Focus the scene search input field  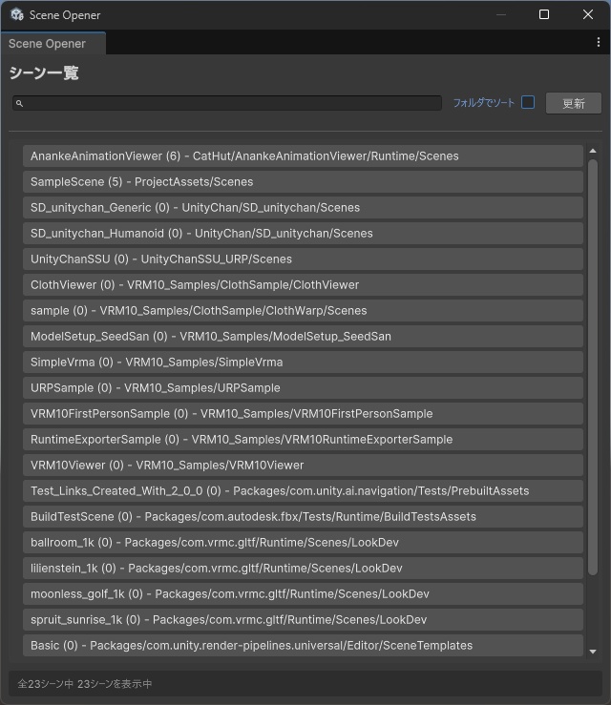click(227, 103)
